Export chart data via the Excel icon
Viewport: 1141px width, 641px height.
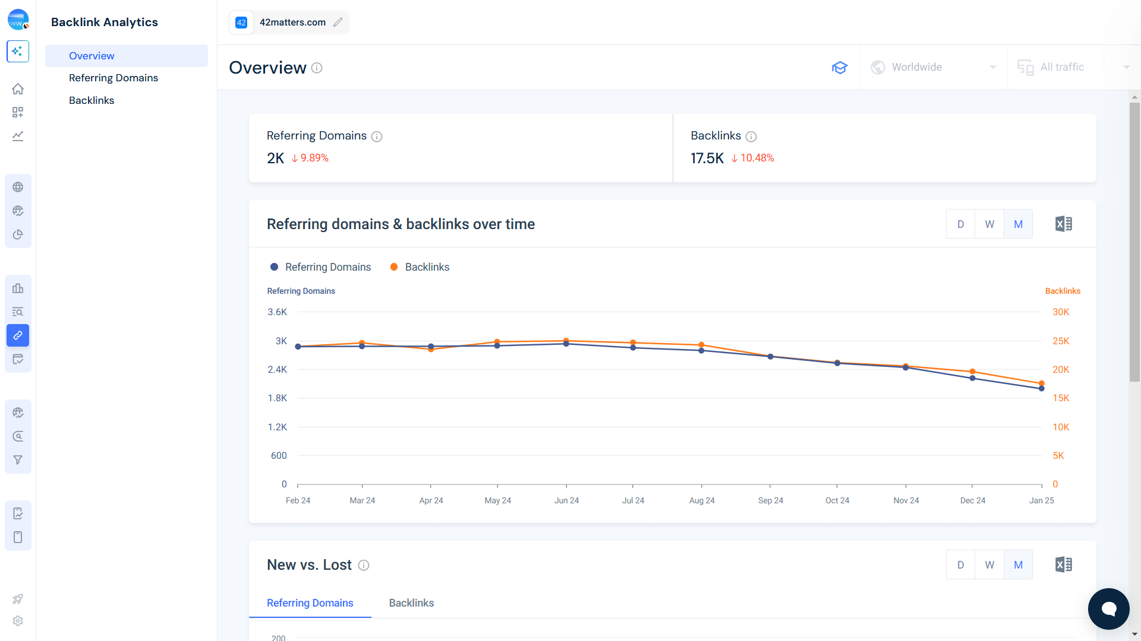(x=1063, y=224)
